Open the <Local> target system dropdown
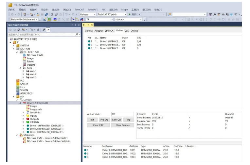This screenshot has width=250, height=165. (x=141, y=19)
